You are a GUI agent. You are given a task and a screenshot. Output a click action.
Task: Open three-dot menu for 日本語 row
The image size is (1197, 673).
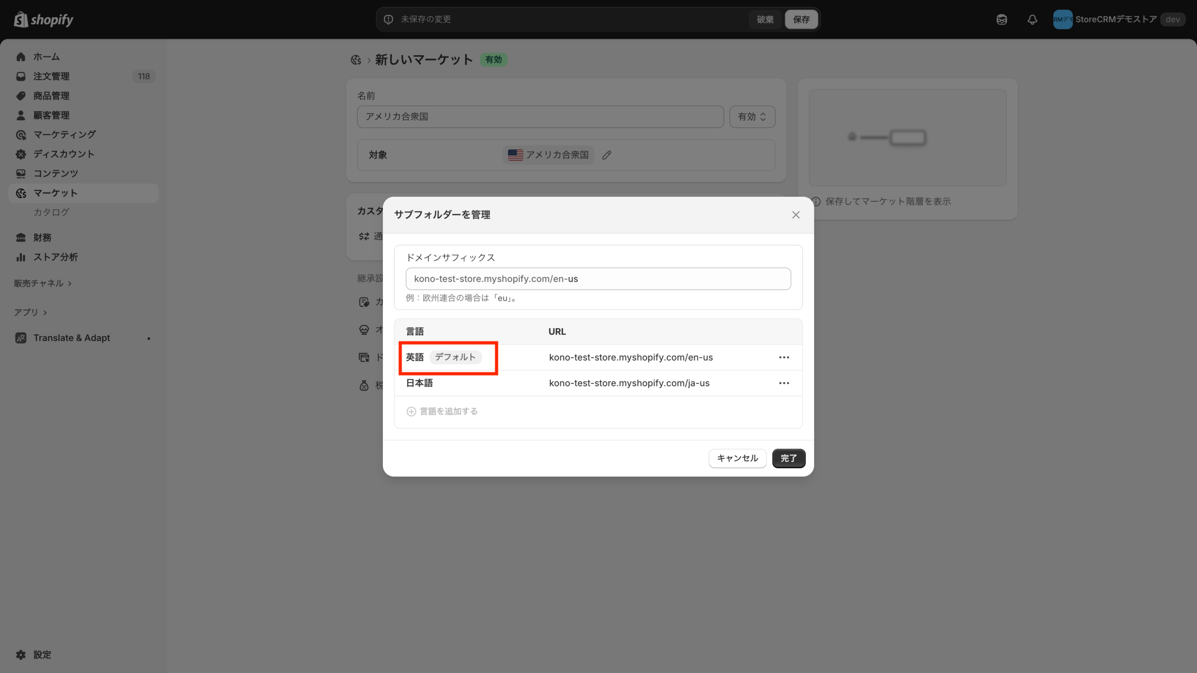coord(784,383)
